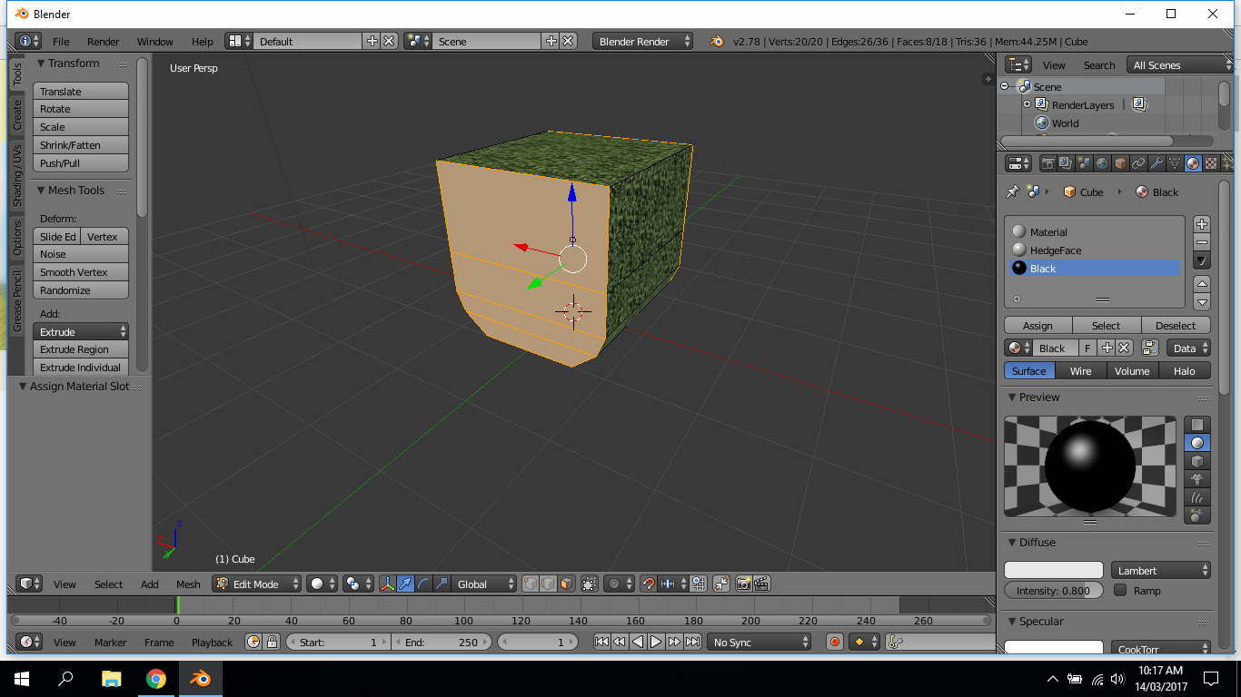Switch to vertex select mode

coord(531,584)
